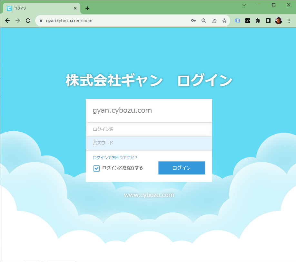Click the gyan.cybozu.com domain text
The image size is (296, 262).
coord(122,110)
